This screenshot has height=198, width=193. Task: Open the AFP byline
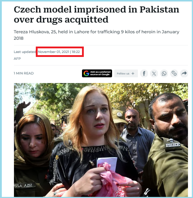[x=17, y=59]
